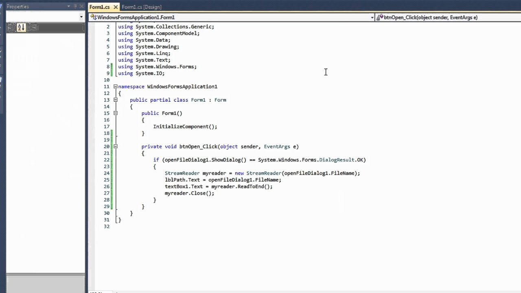Click the 'using System.IO;' line

[141, 73]
